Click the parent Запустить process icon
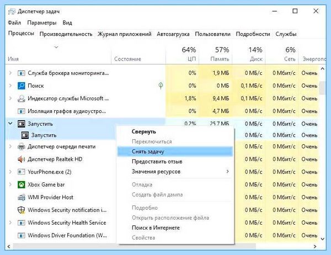 pos(21,124)
